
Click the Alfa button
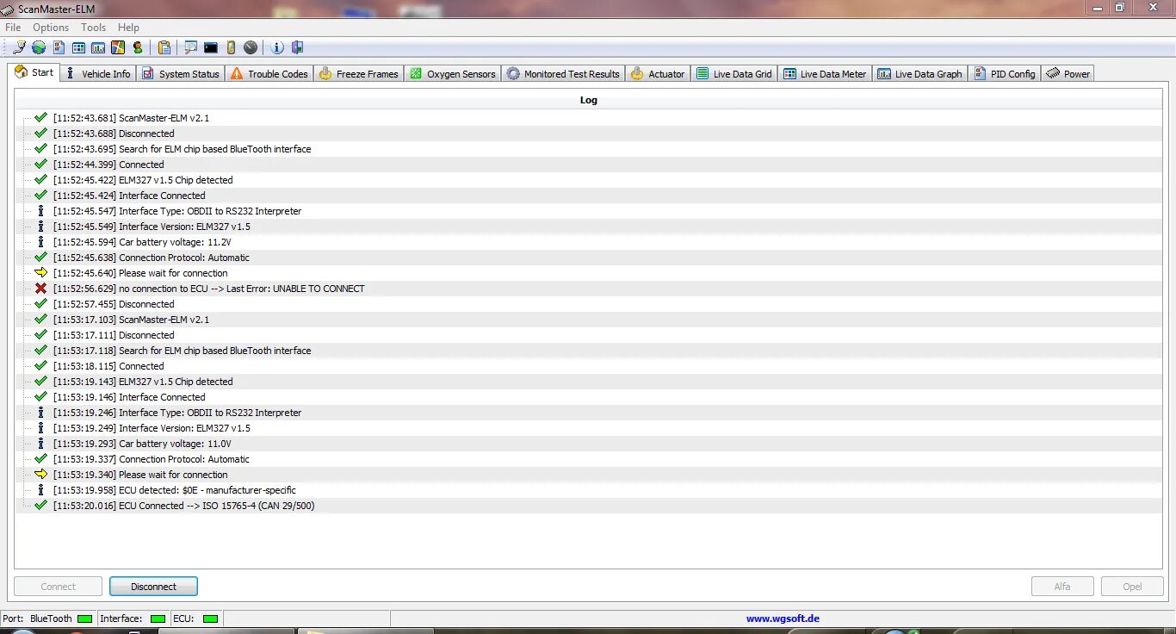1062,587
